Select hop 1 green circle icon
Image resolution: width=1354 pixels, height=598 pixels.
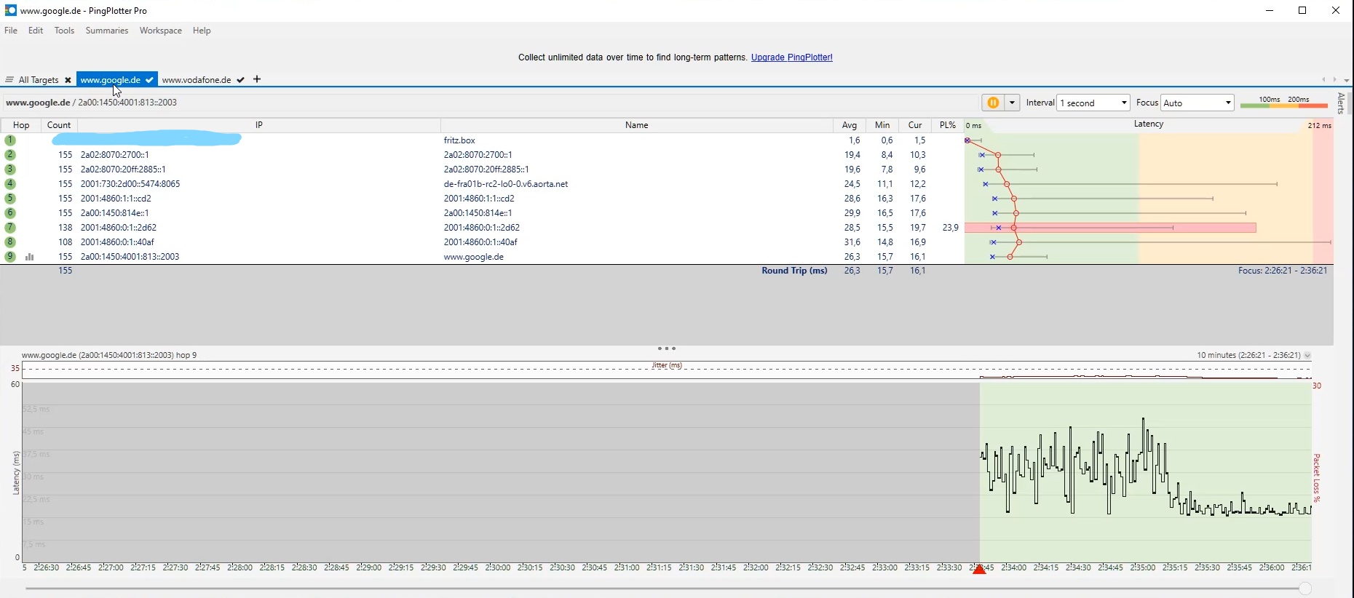click(10, 140)
